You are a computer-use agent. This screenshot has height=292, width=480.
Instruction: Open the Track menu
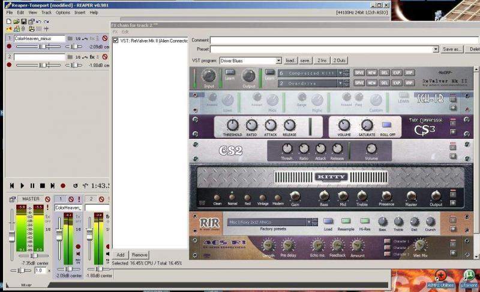tap(46, 12)
